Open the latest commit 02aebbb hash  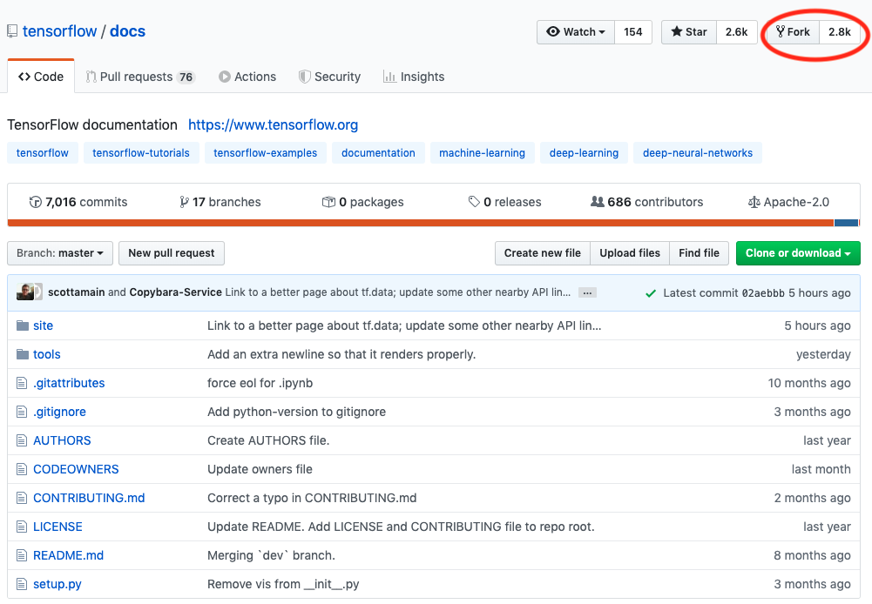(x=763, y=292)
